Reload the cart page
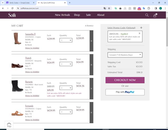This screenshot has height=130, width=168. 12,8
